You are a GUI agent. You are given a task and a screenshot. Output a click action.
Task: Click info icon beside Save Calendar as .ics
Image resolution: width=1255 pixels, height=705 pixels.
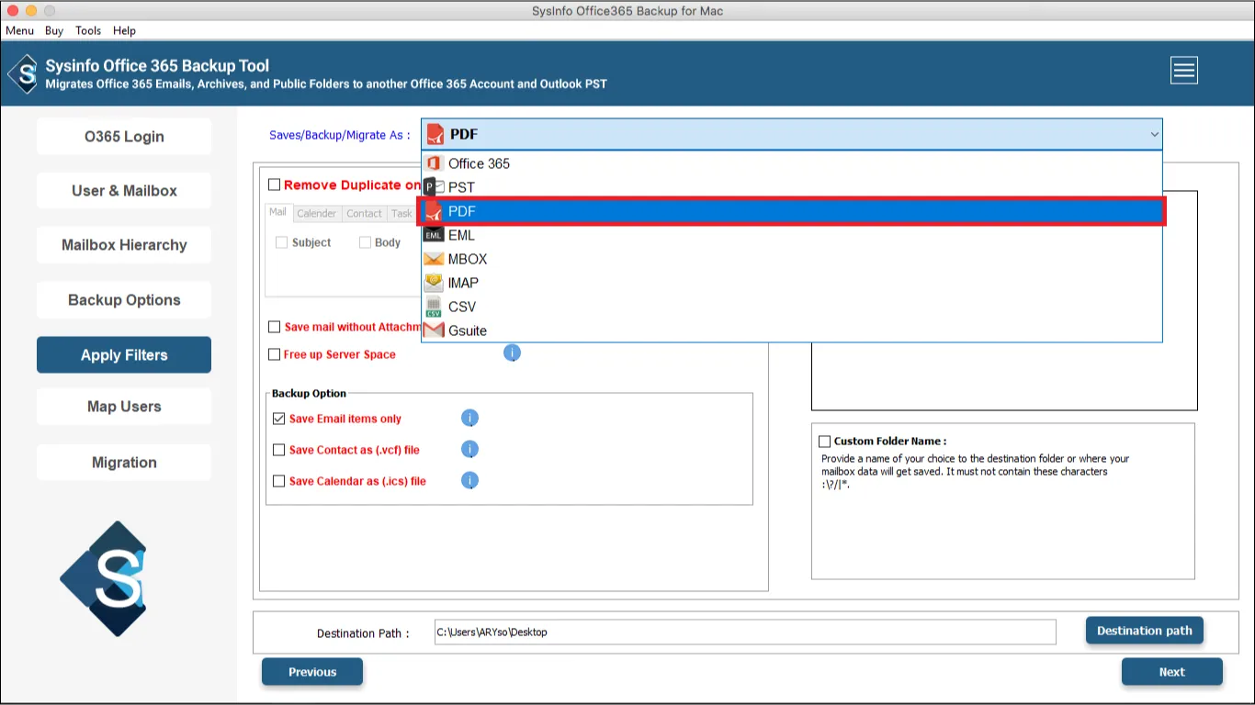click(x=469, y=481)
